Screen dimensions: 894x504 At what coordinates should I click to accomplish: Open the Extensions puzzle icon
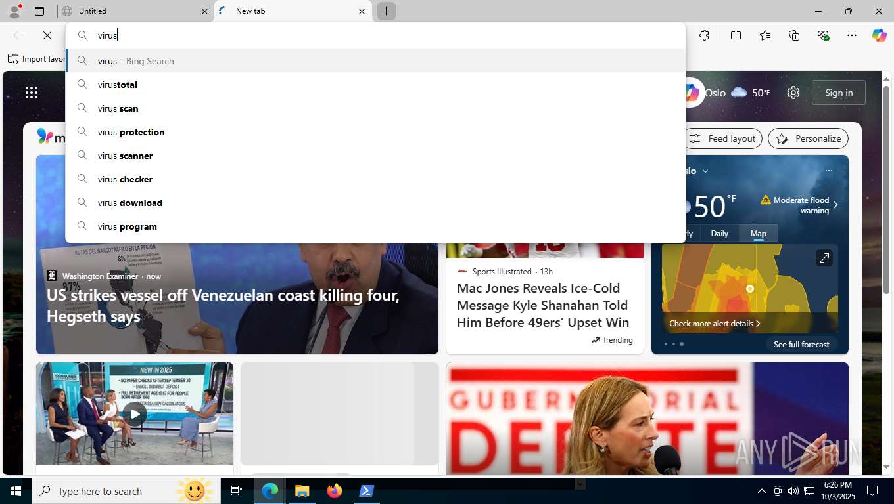[x=704, y=35]
